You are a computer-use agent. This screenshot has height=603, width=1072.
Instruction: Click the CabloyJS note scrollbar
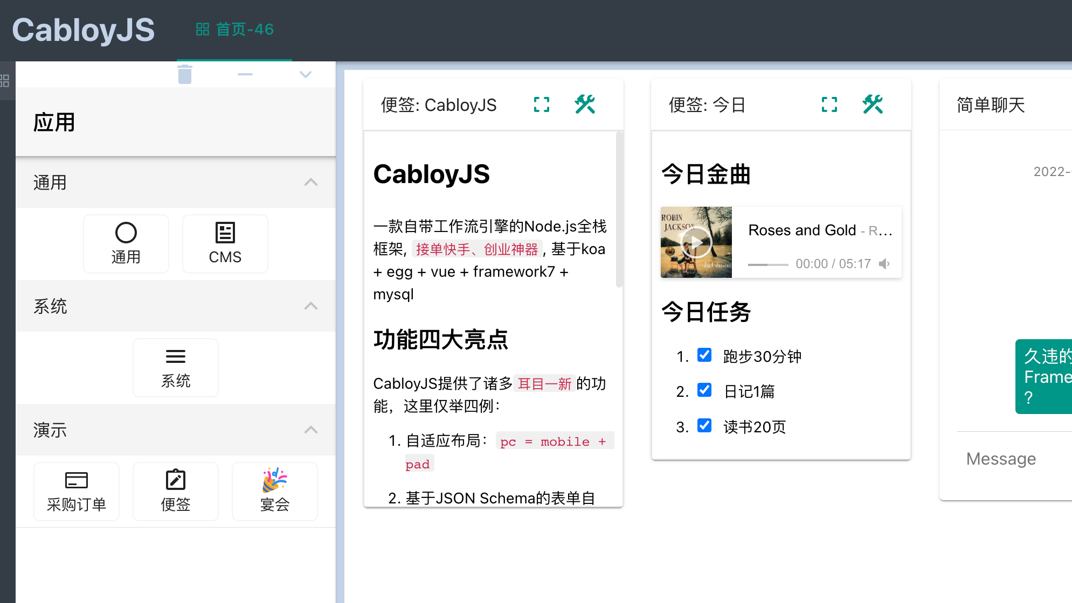pyautogui.click(x=619, y=210)
